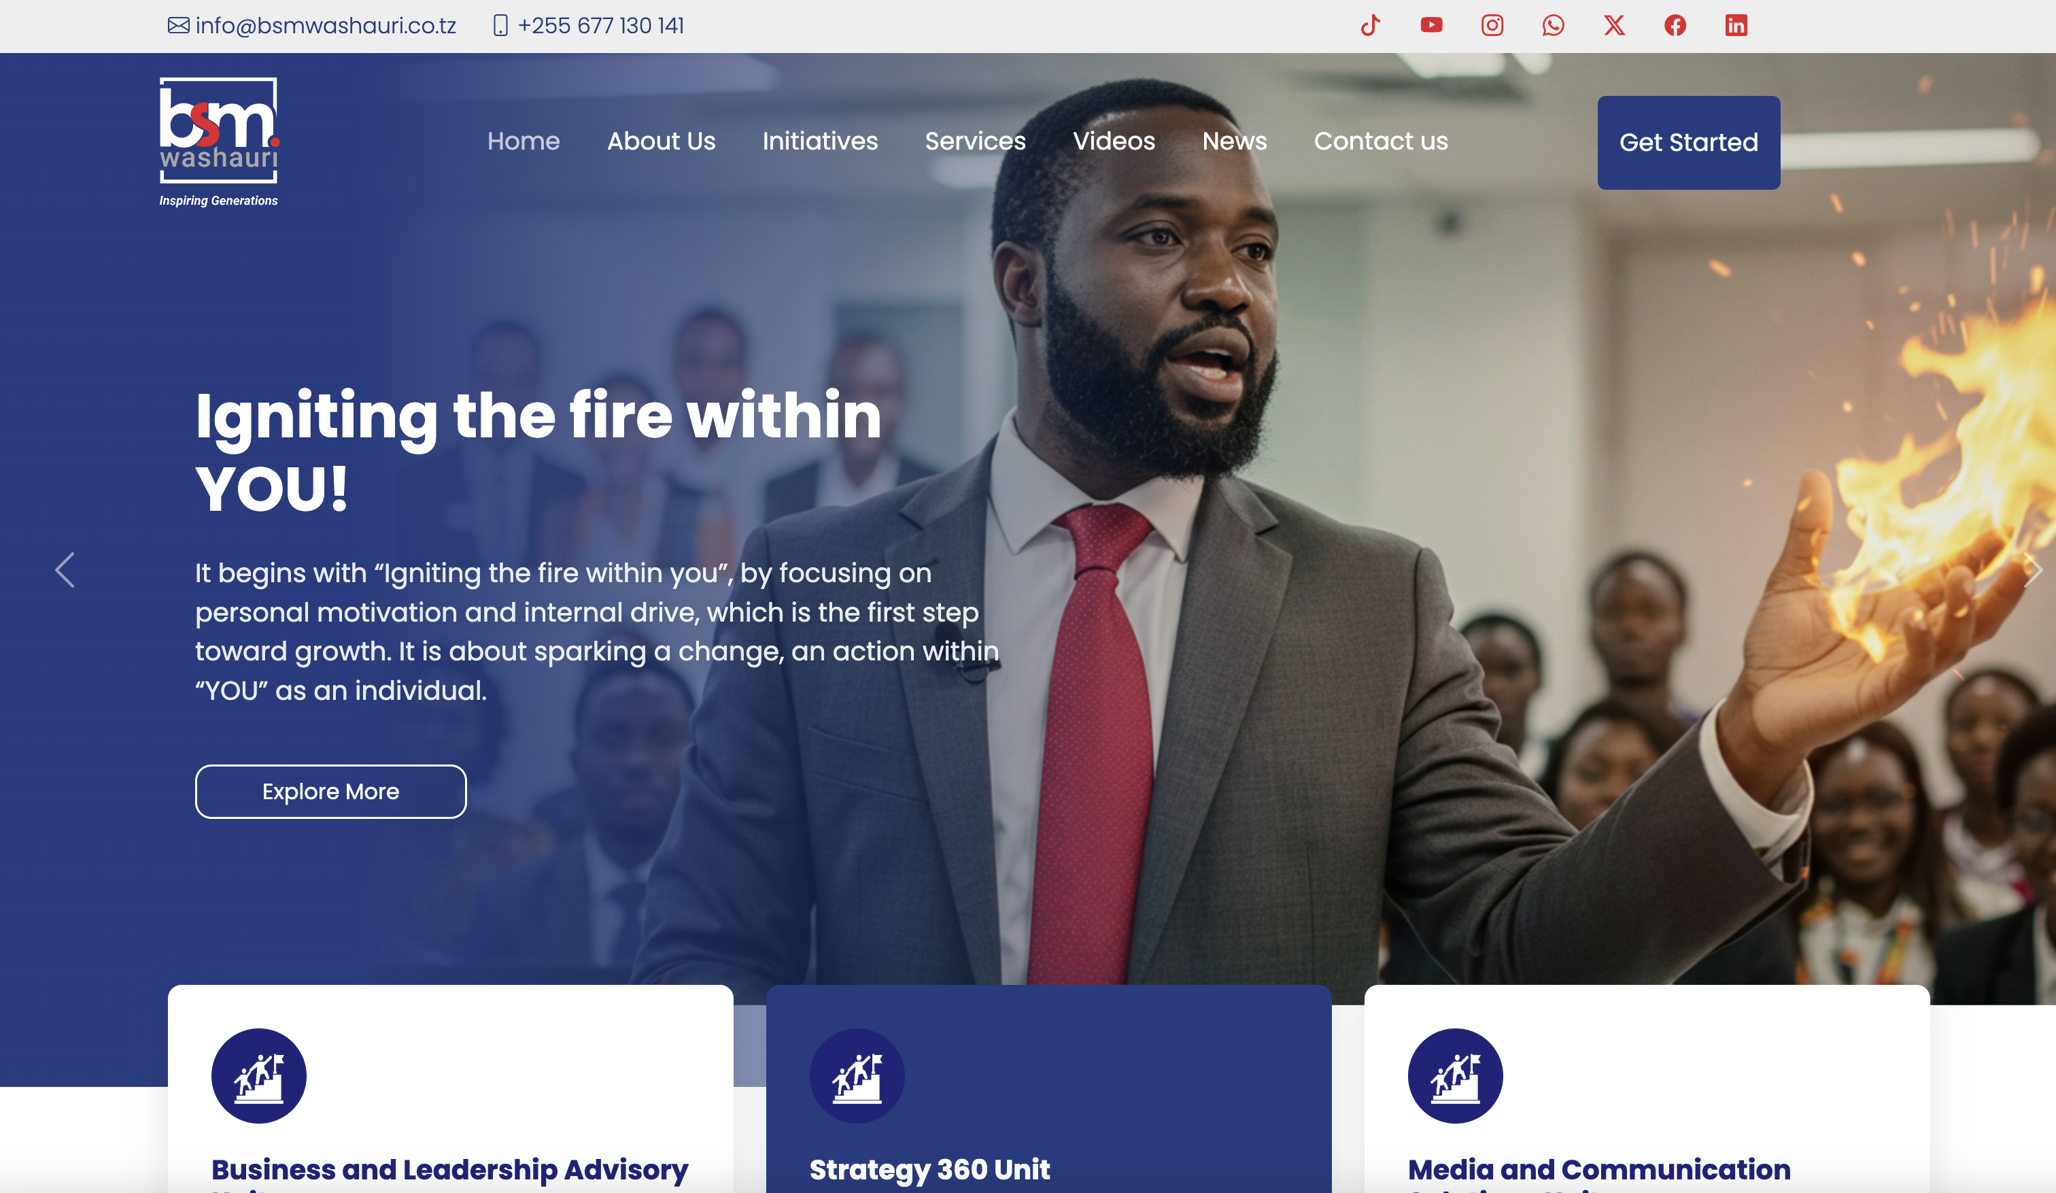
Task: Go to the Videos page
Action: 1114,141
